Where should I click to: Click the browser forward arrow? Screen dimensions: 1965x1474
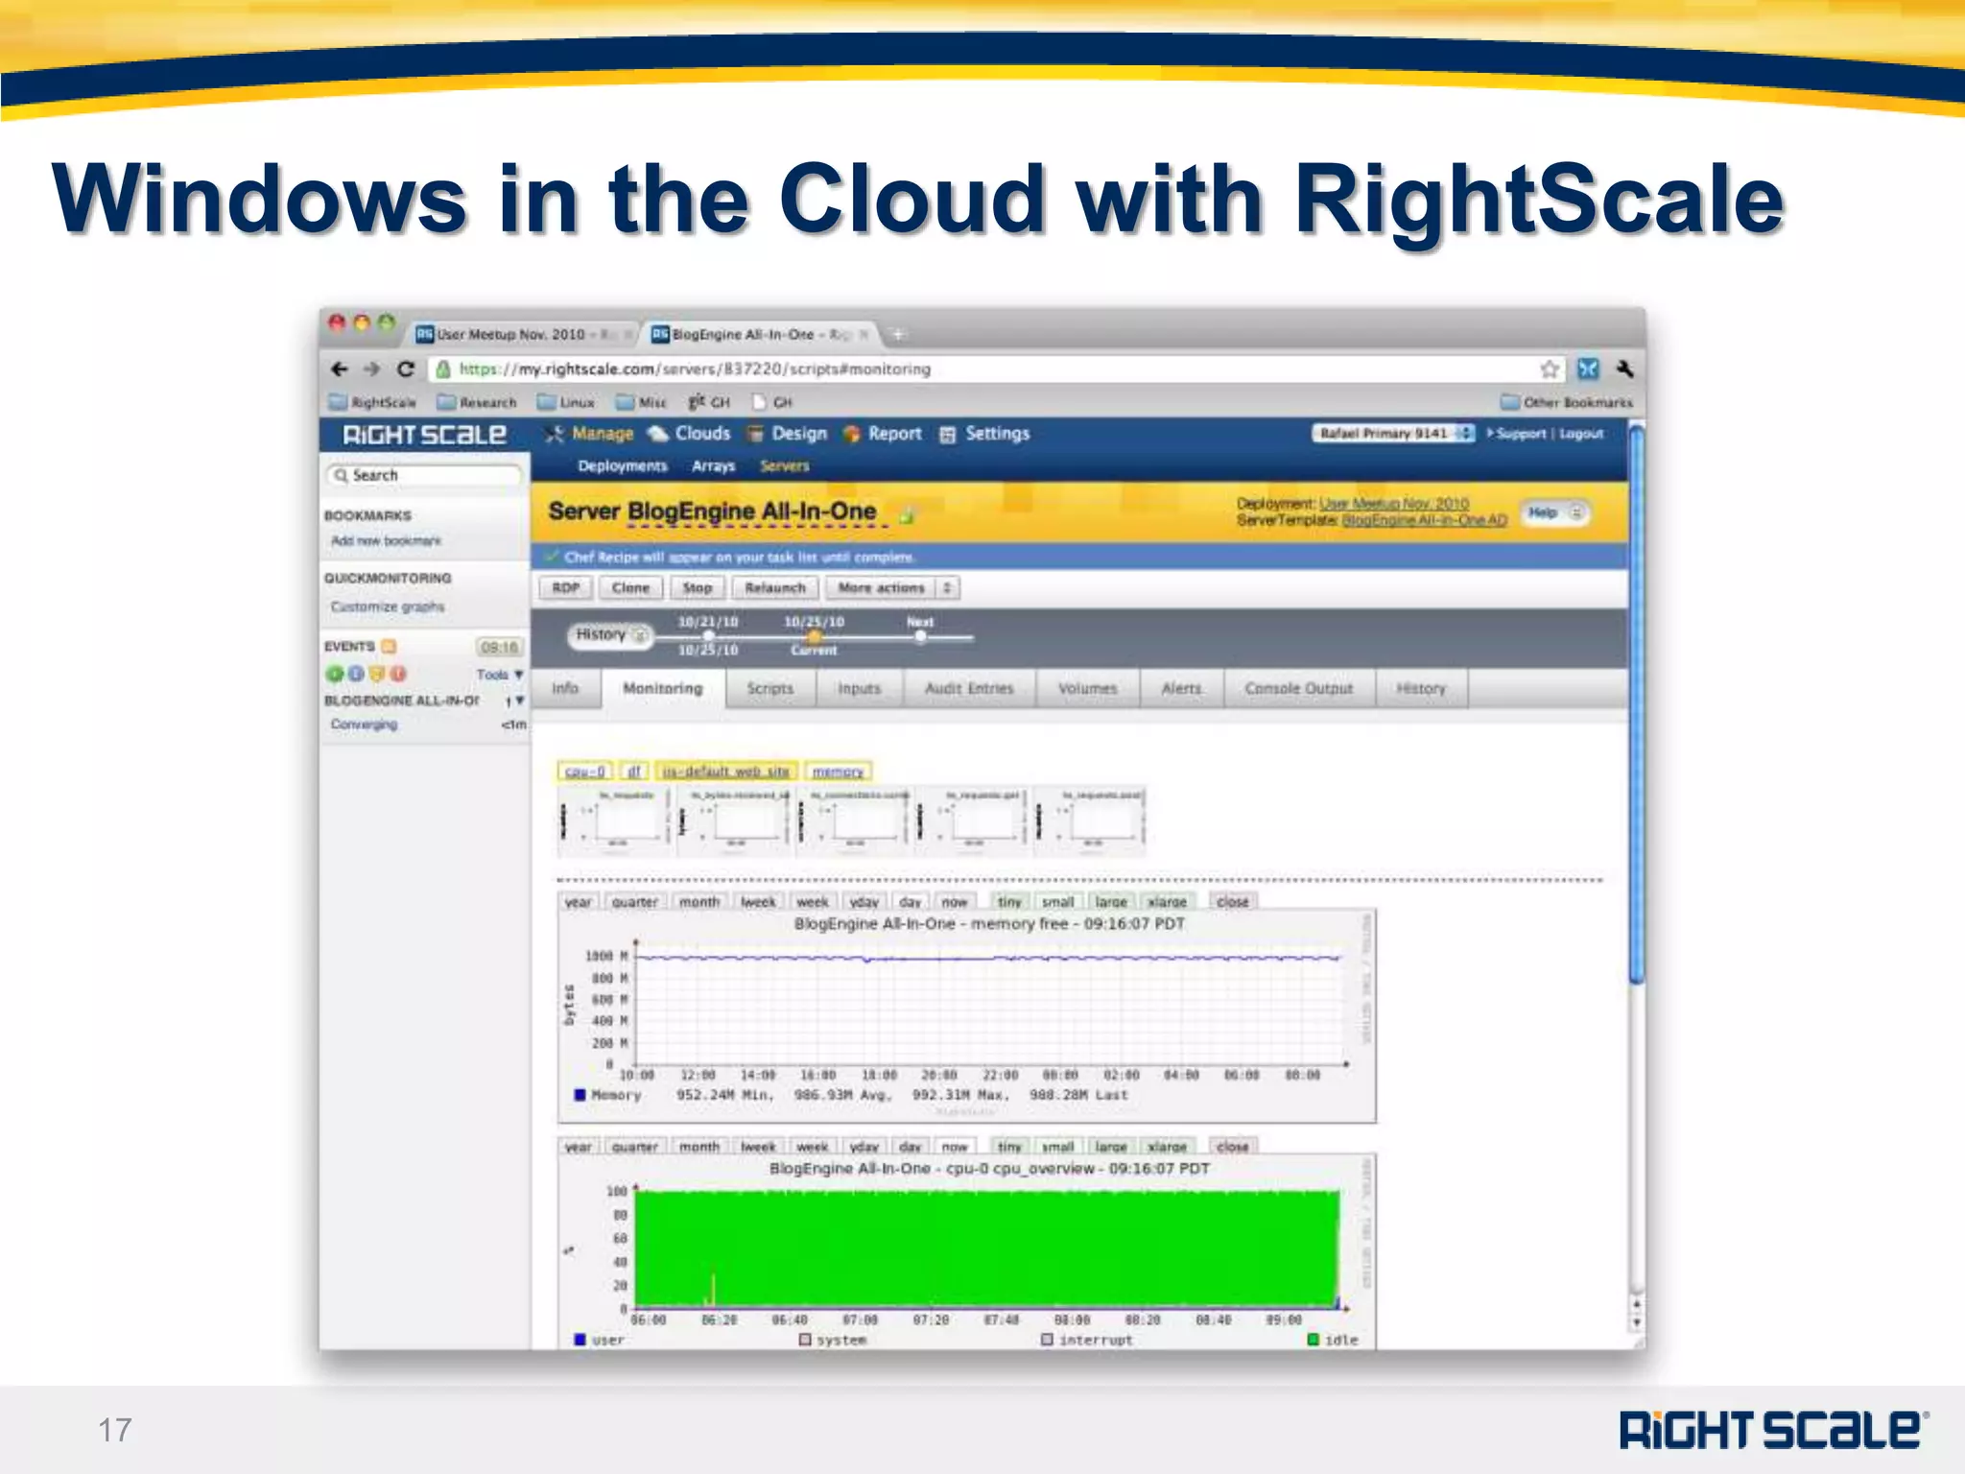click(x=372, y=368)
